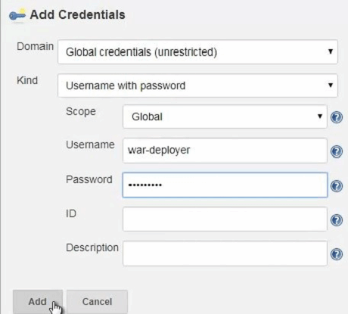Click the empty Description text box
Screen dimensions: 348x314
pos(225,253)
